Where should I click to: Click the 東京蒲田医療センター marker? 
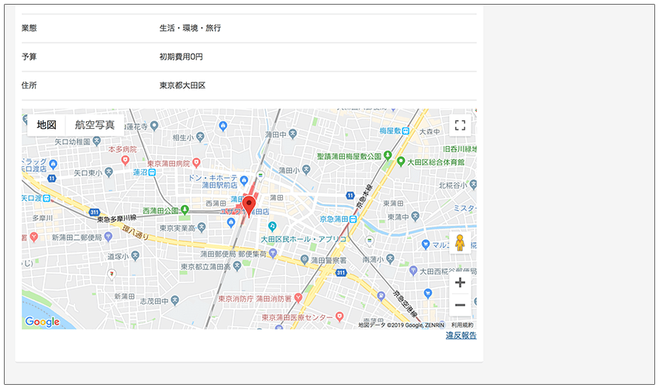[x=340, y=317]
